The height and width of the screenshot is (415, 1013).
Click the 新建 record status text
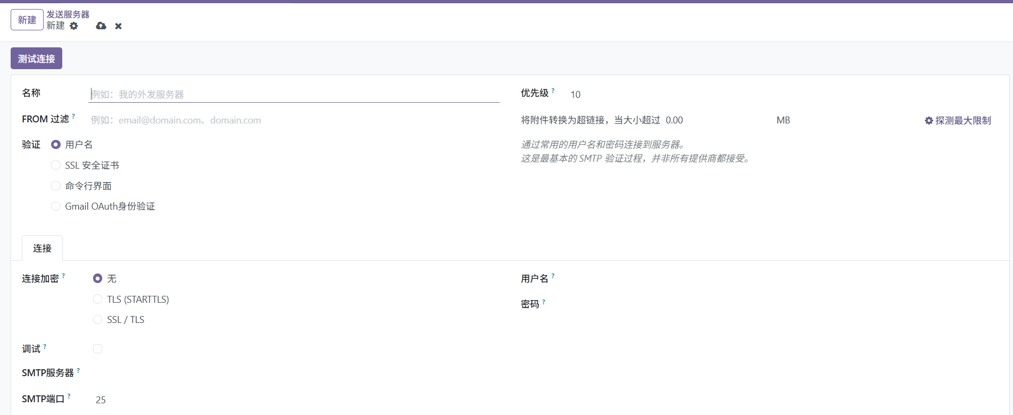(55, 26)
